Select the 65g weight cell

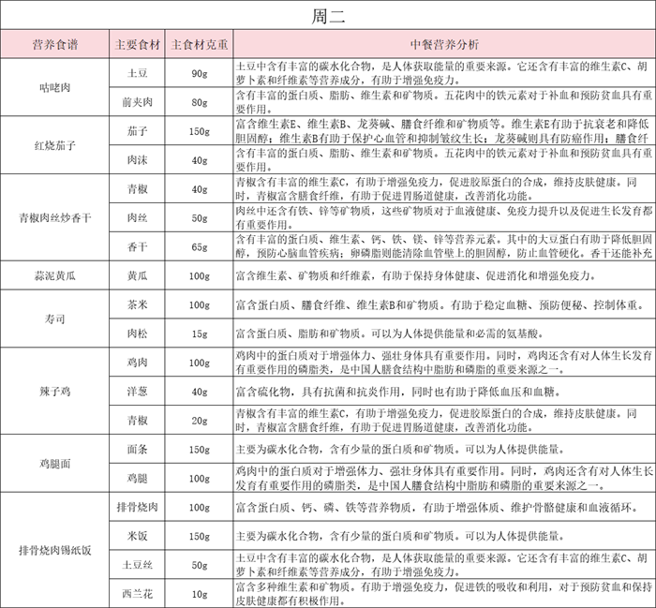pos(199,247)
